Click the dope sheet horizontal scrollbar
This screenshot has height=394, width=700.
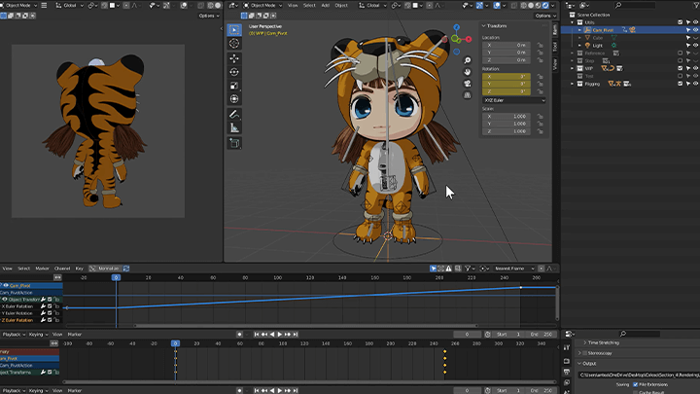(309, 382)
